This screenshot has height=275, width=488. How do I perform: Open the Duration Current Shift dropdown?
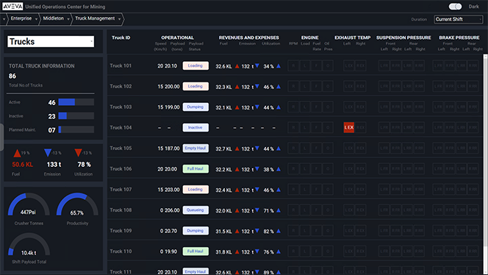pyautogui.click(x=459, y=19)
